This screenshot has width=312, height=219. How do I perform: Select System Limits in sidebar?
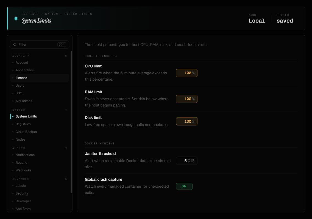tap(39, 116)
